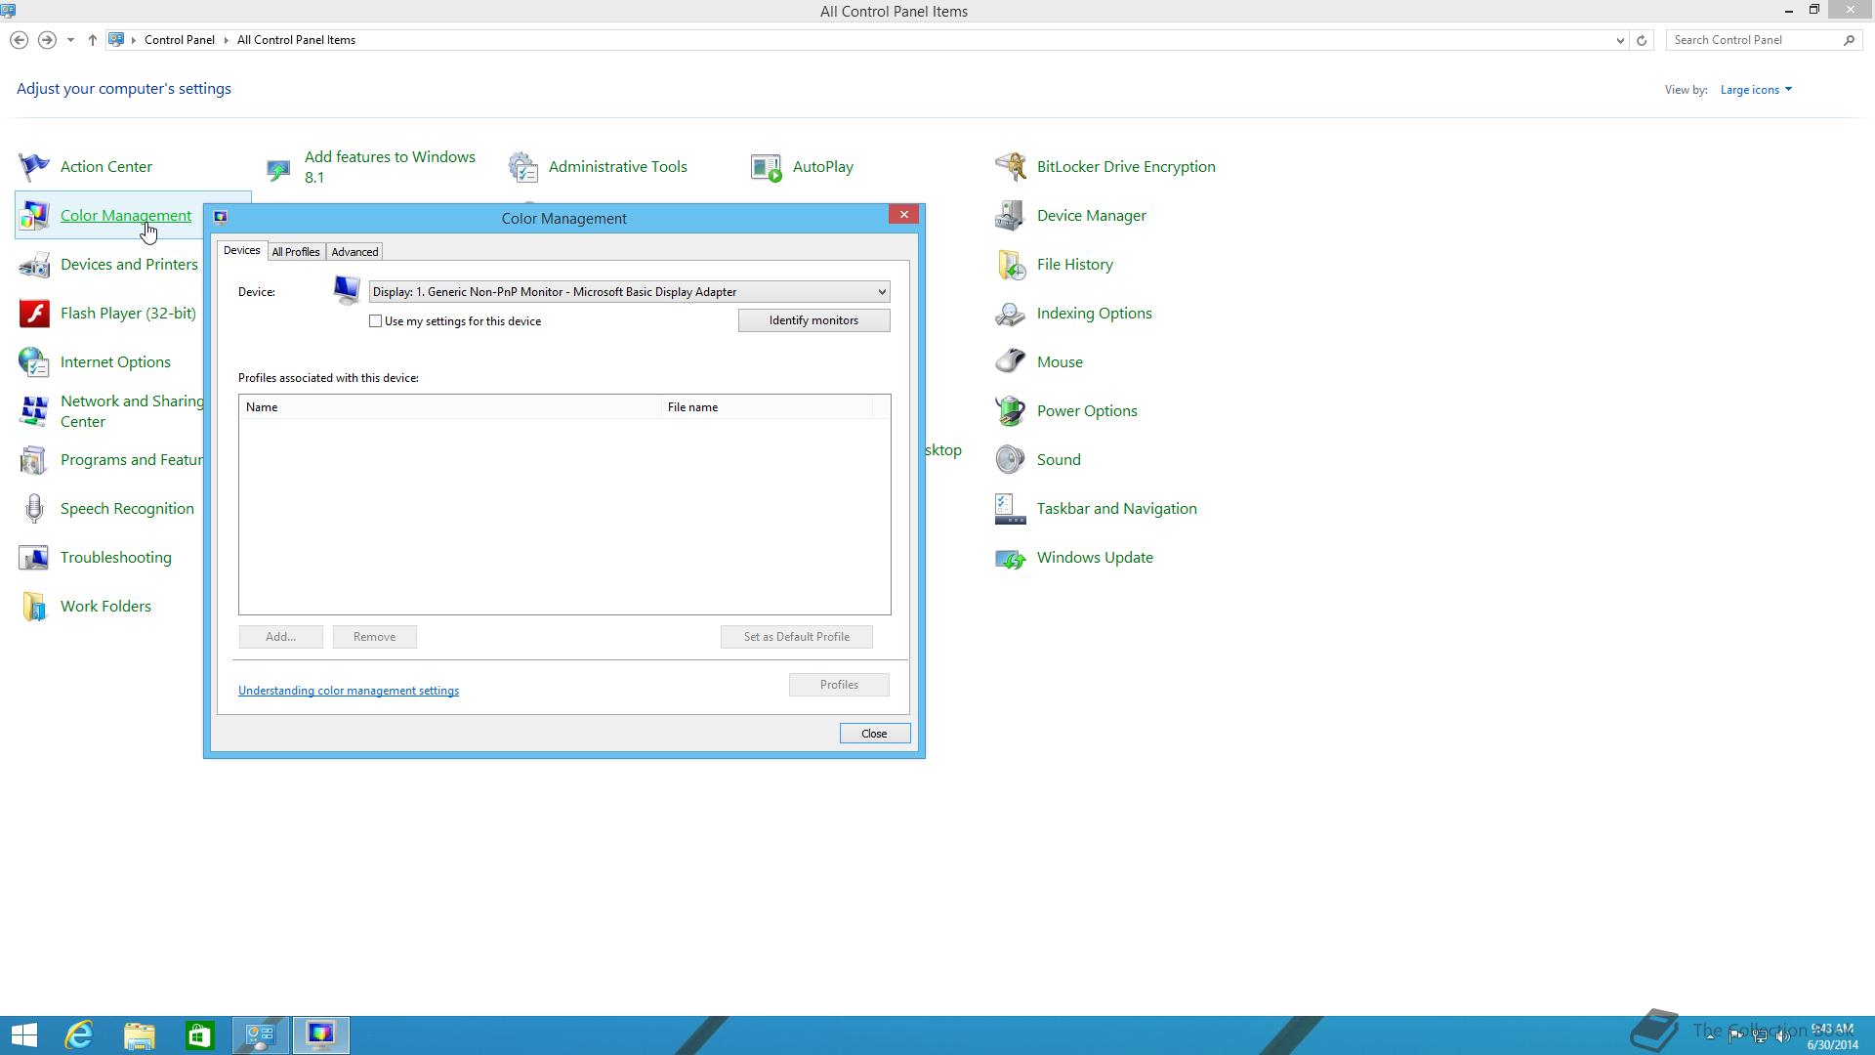Click All Control Panel Items breadcrumb
The height and width of the screenshot is (1055, 1875).
point(296,40)
